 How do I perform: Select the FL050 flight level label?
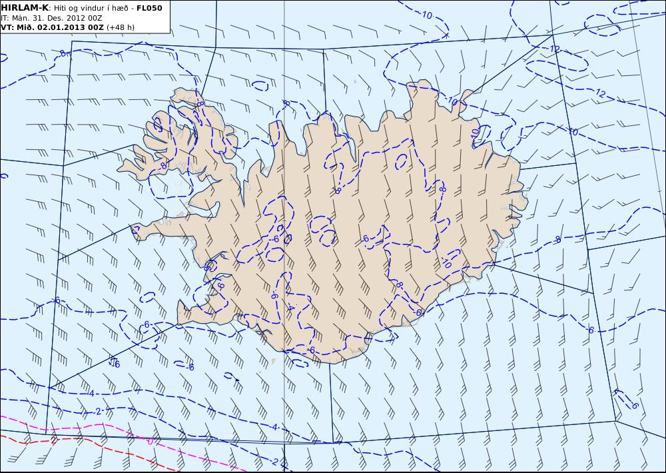tap(149, 8)
